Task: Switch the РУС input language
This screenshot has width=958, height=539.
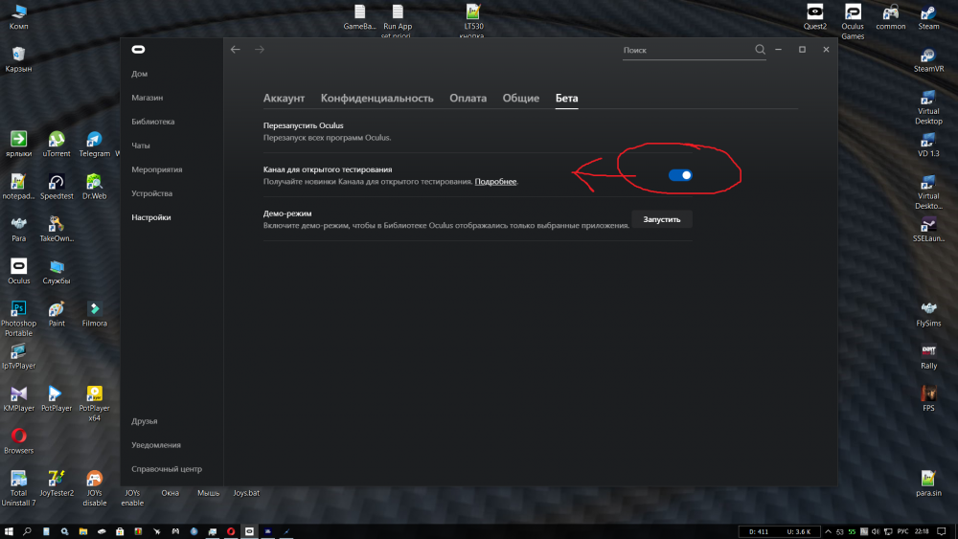Action: pos(903,531)
